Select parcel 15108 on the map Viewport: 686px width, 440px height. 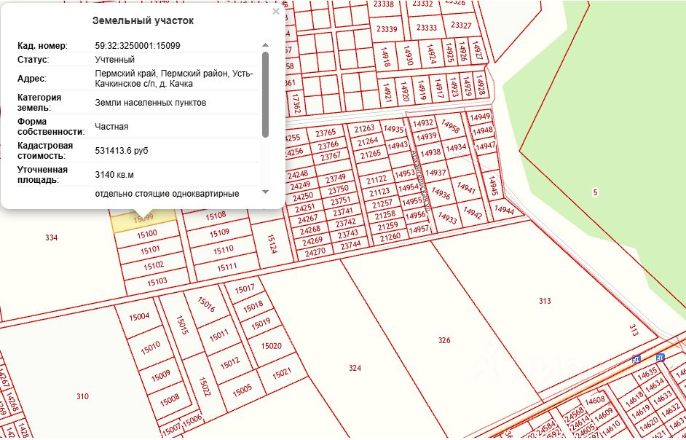(216, 216)
